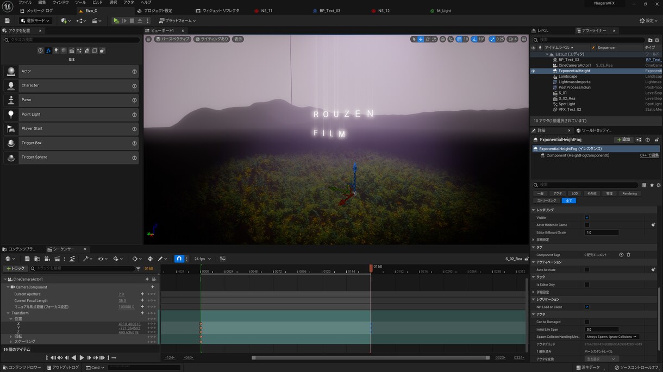
Task: Open Sequencer wrench actions menu
Action: [x=87, y=259]
